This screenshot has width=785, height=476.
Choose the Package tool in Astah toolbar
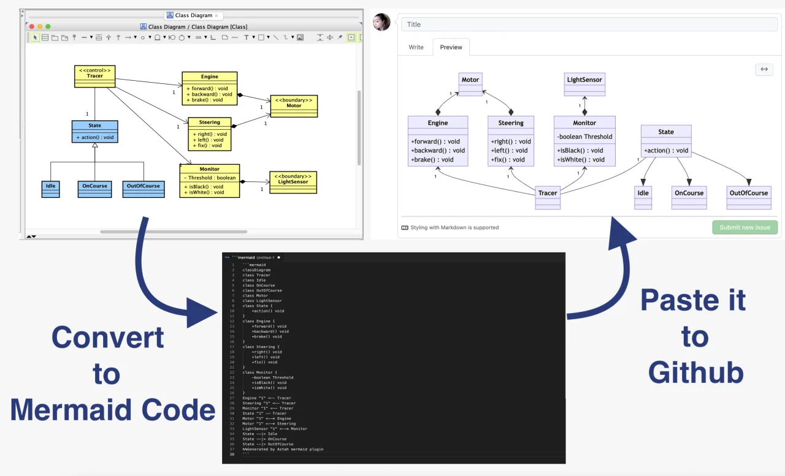[55, 37]
